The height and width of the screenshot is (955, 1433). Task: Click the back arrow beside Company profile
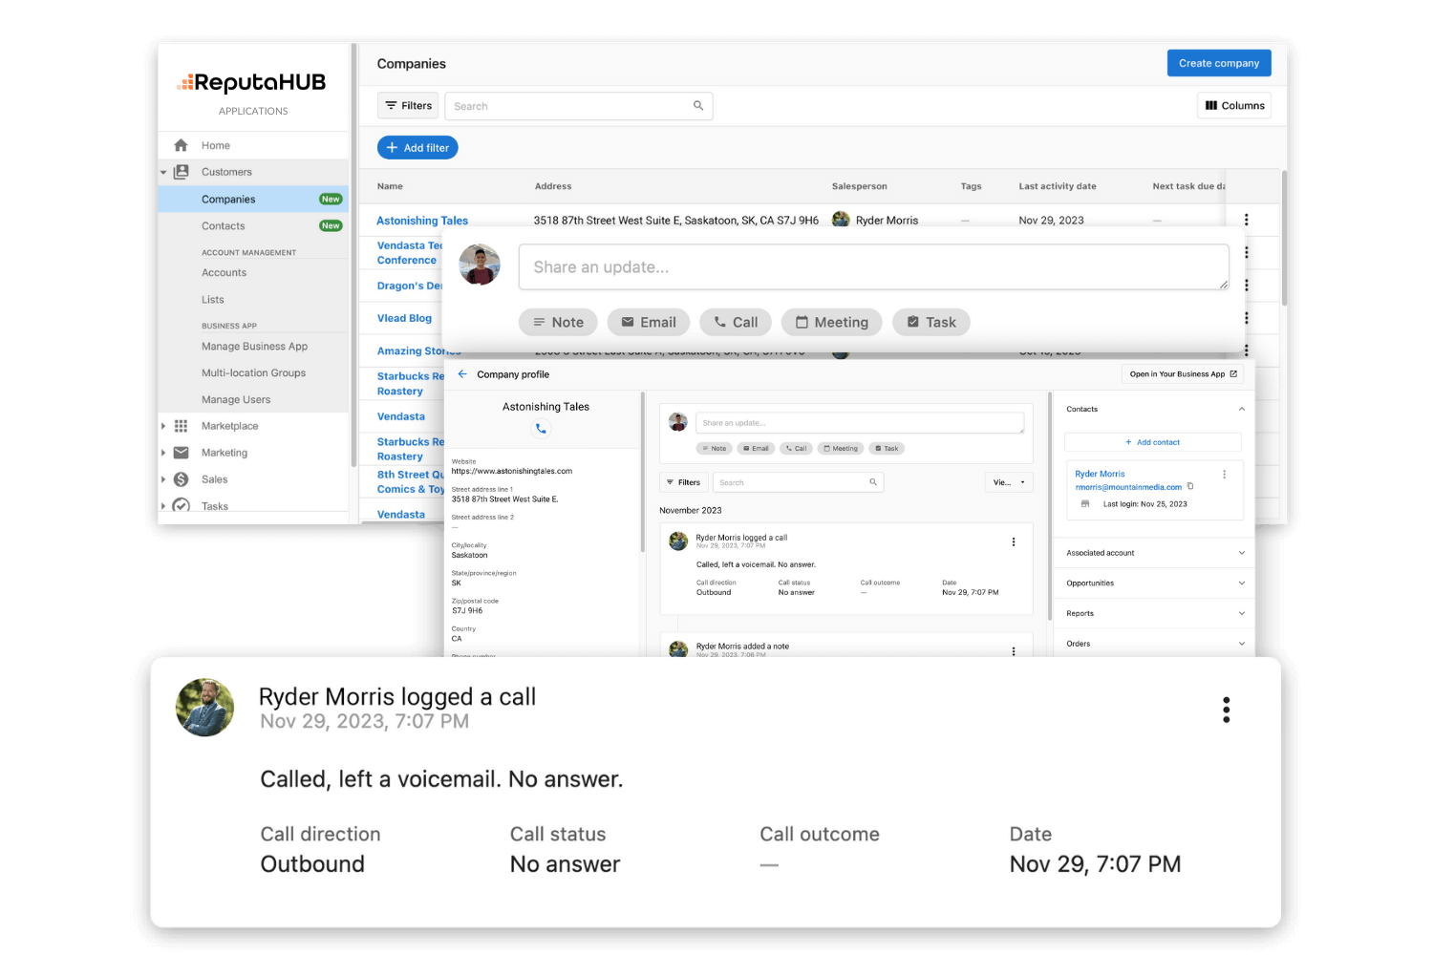point(462,374)
